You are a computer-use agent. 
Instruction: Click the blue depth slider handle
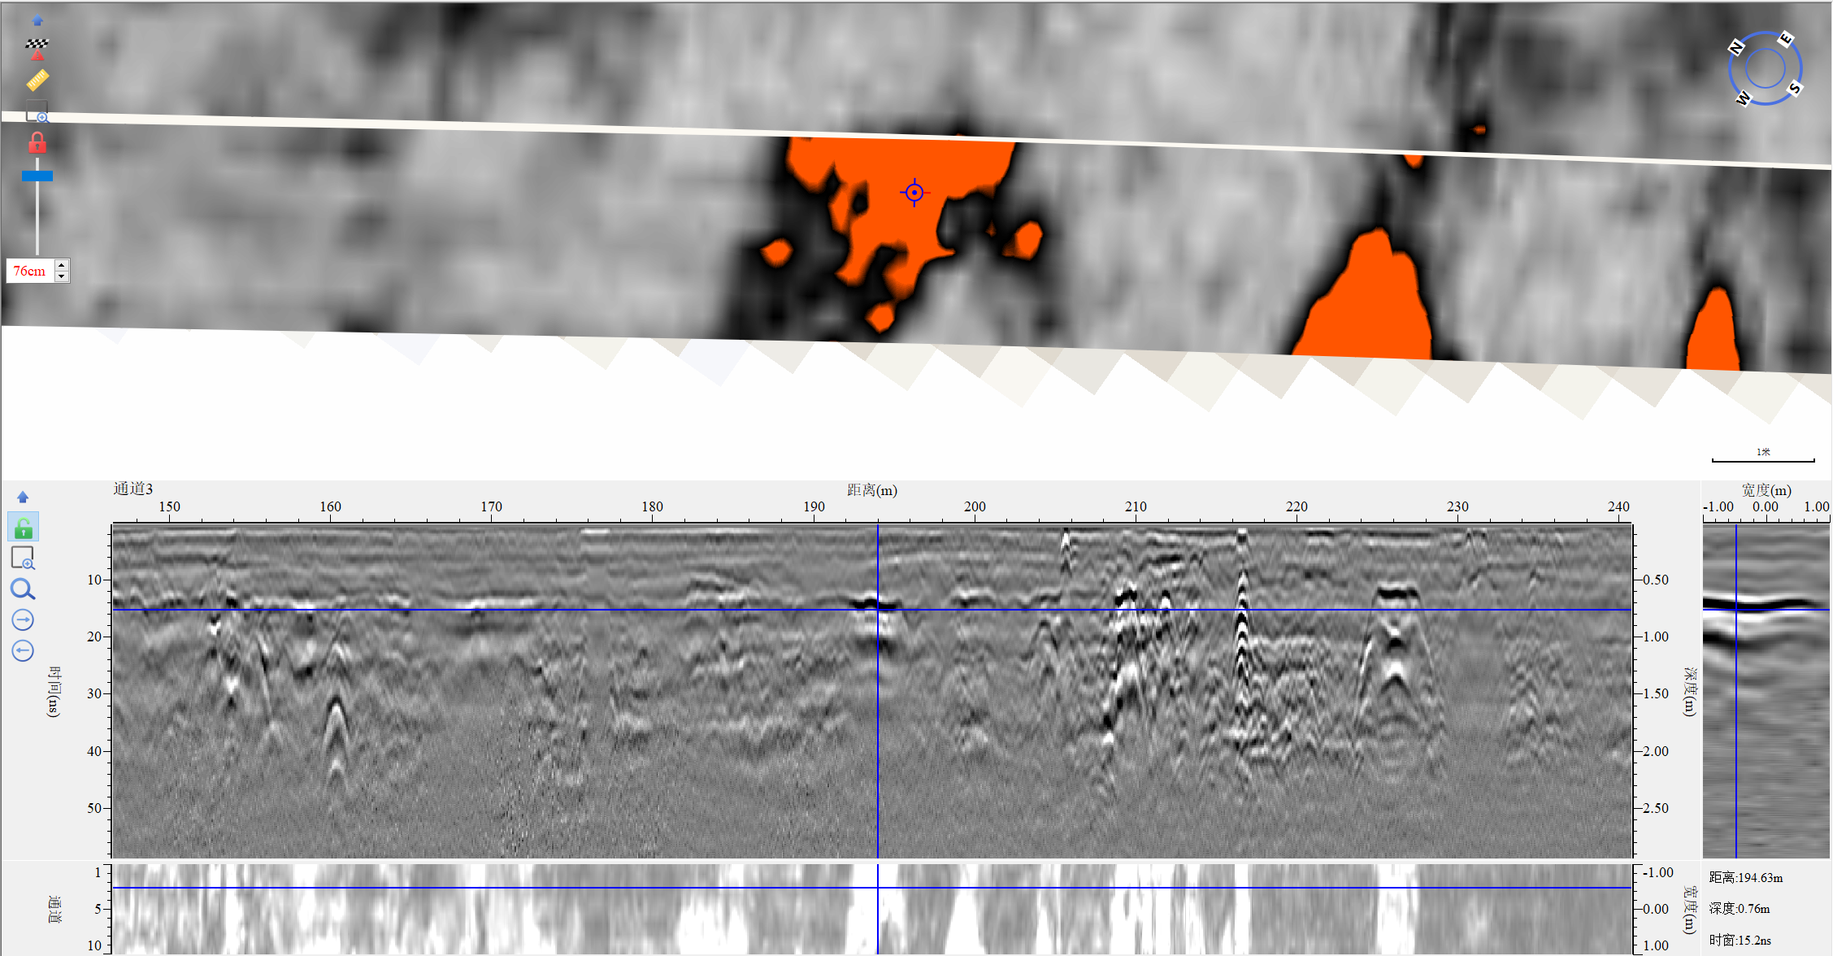pos(37,176)
